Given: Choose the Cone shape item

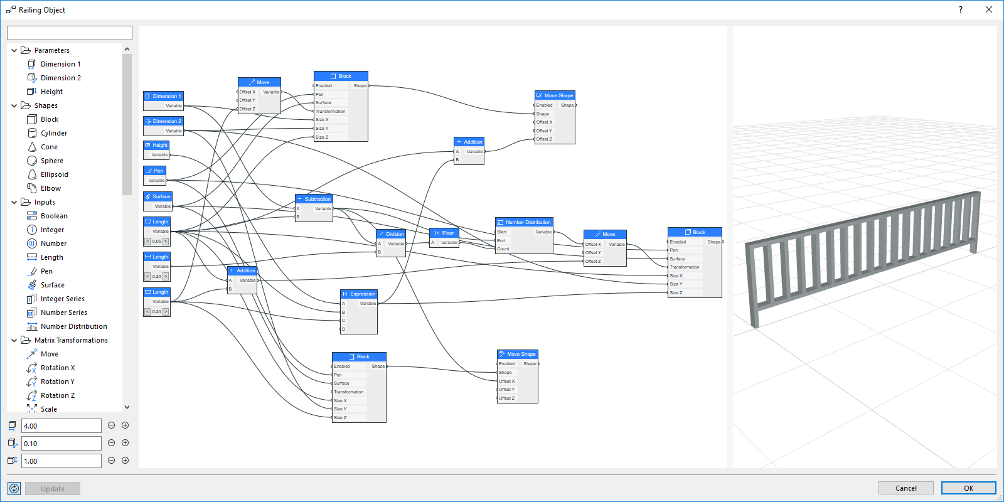Looking at the screenshot, I should (49, 147).
